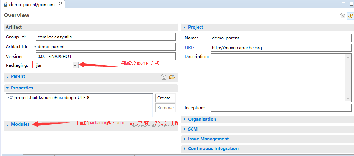Click the Overview page title

17,15
